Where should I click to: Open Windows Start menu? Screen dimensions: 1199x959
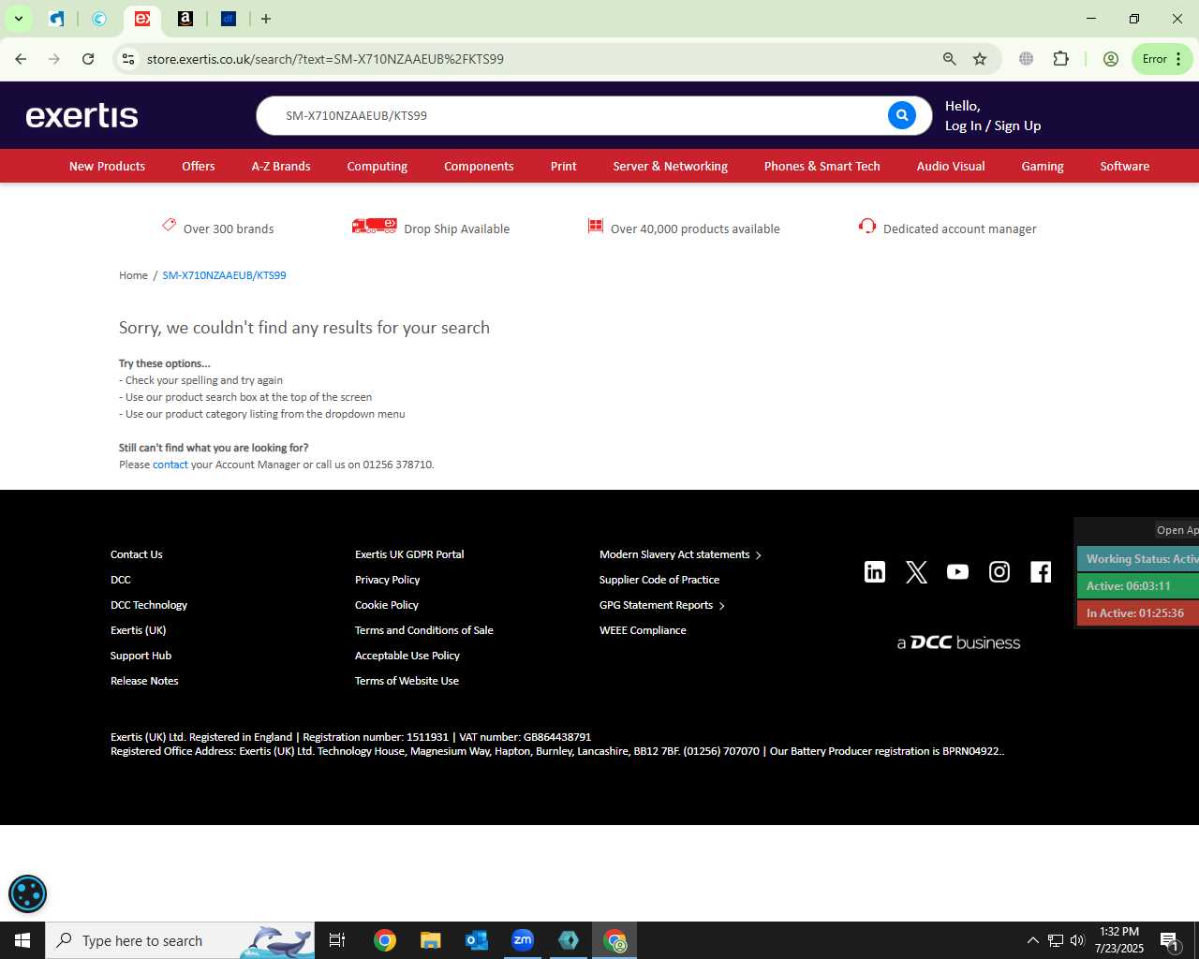22,940
